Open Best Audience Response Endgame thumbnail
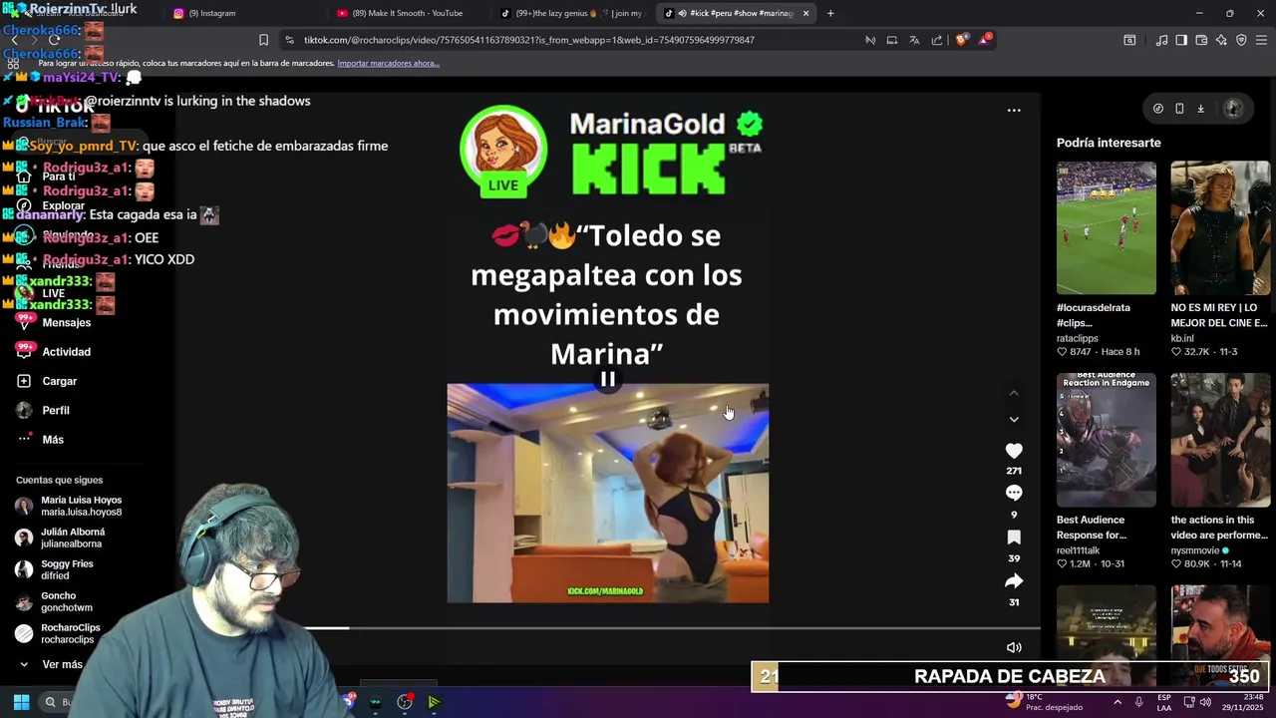1276x718 pixels. 1107,440
